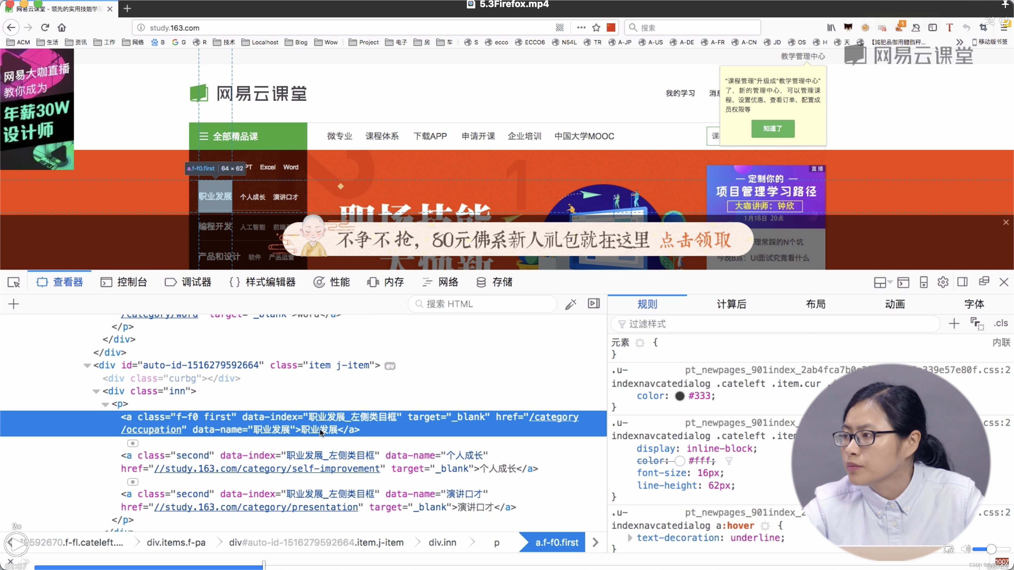
Task: Select the 动画 animations tab
Action: coord(895,304)
